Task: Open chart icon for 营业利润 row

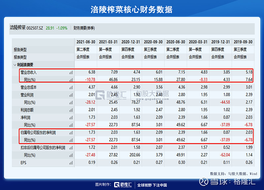Action: click(x=71, y=95)
